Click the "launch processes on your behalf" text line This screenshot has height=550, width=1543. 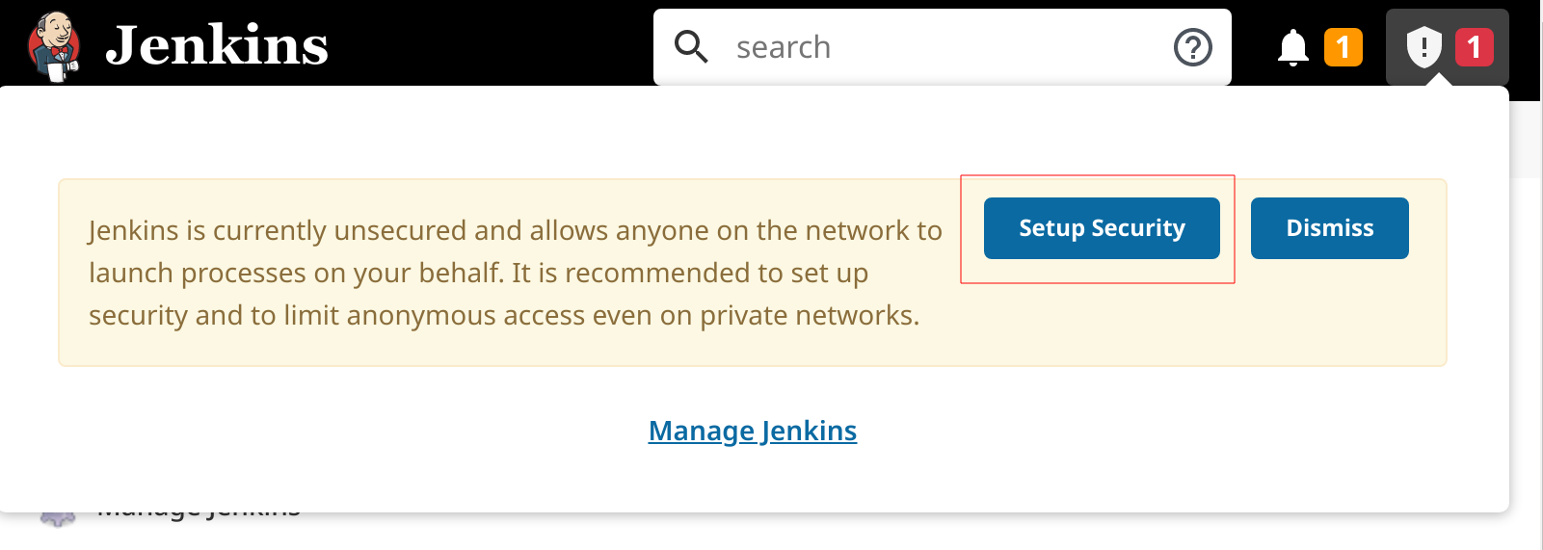(478, 274)
